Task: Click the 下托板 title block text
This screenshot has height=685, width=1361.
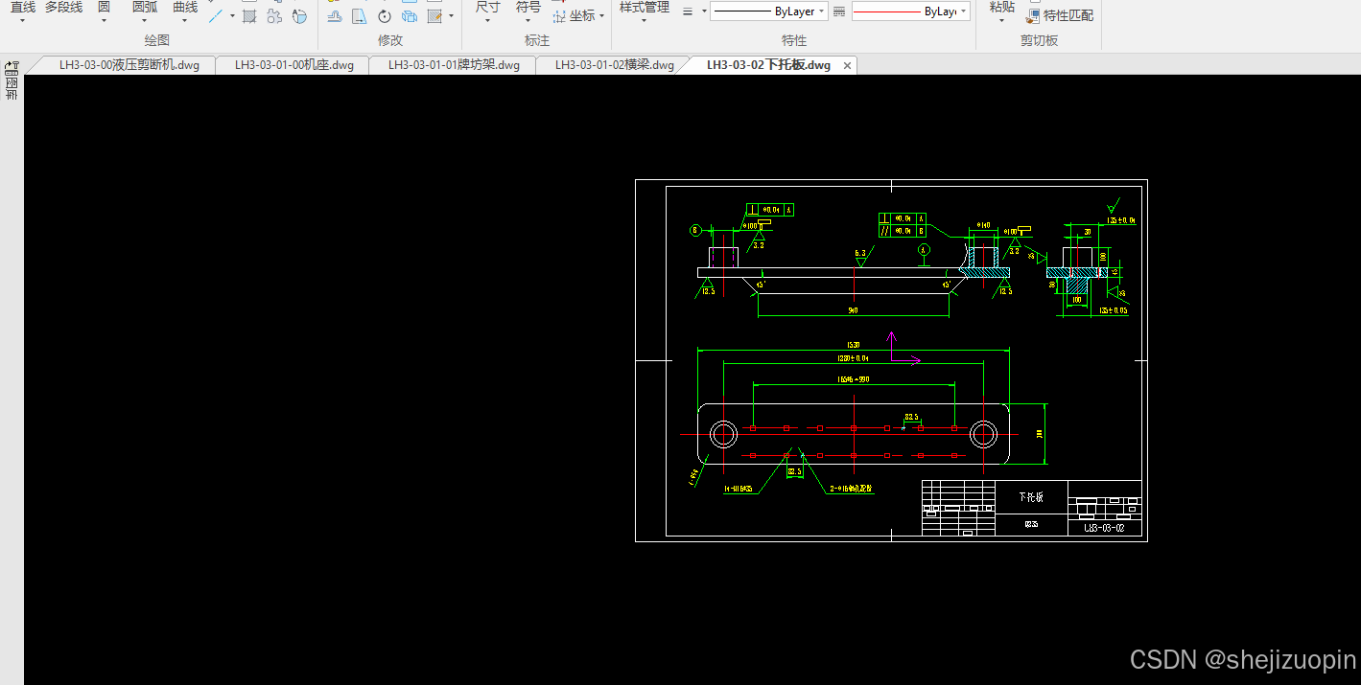Action: point(1030,497)
